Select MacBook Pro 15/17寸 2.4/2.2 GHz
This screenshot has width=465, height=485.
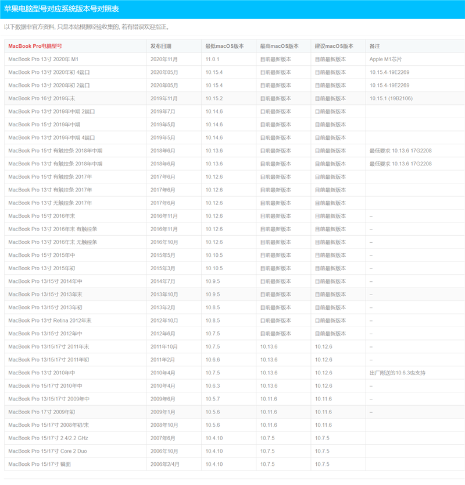click(x=48, y=438)
